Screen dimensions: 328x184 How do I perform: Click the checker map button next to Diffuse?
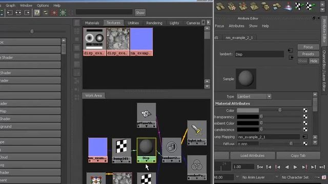[305, 144]
